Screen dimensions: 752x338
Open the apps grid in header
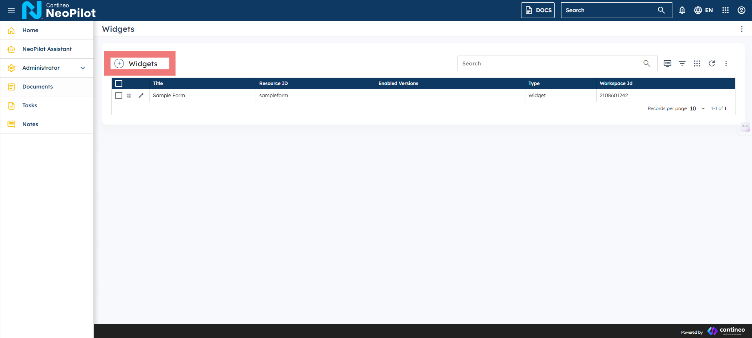(x=726, y=10)
